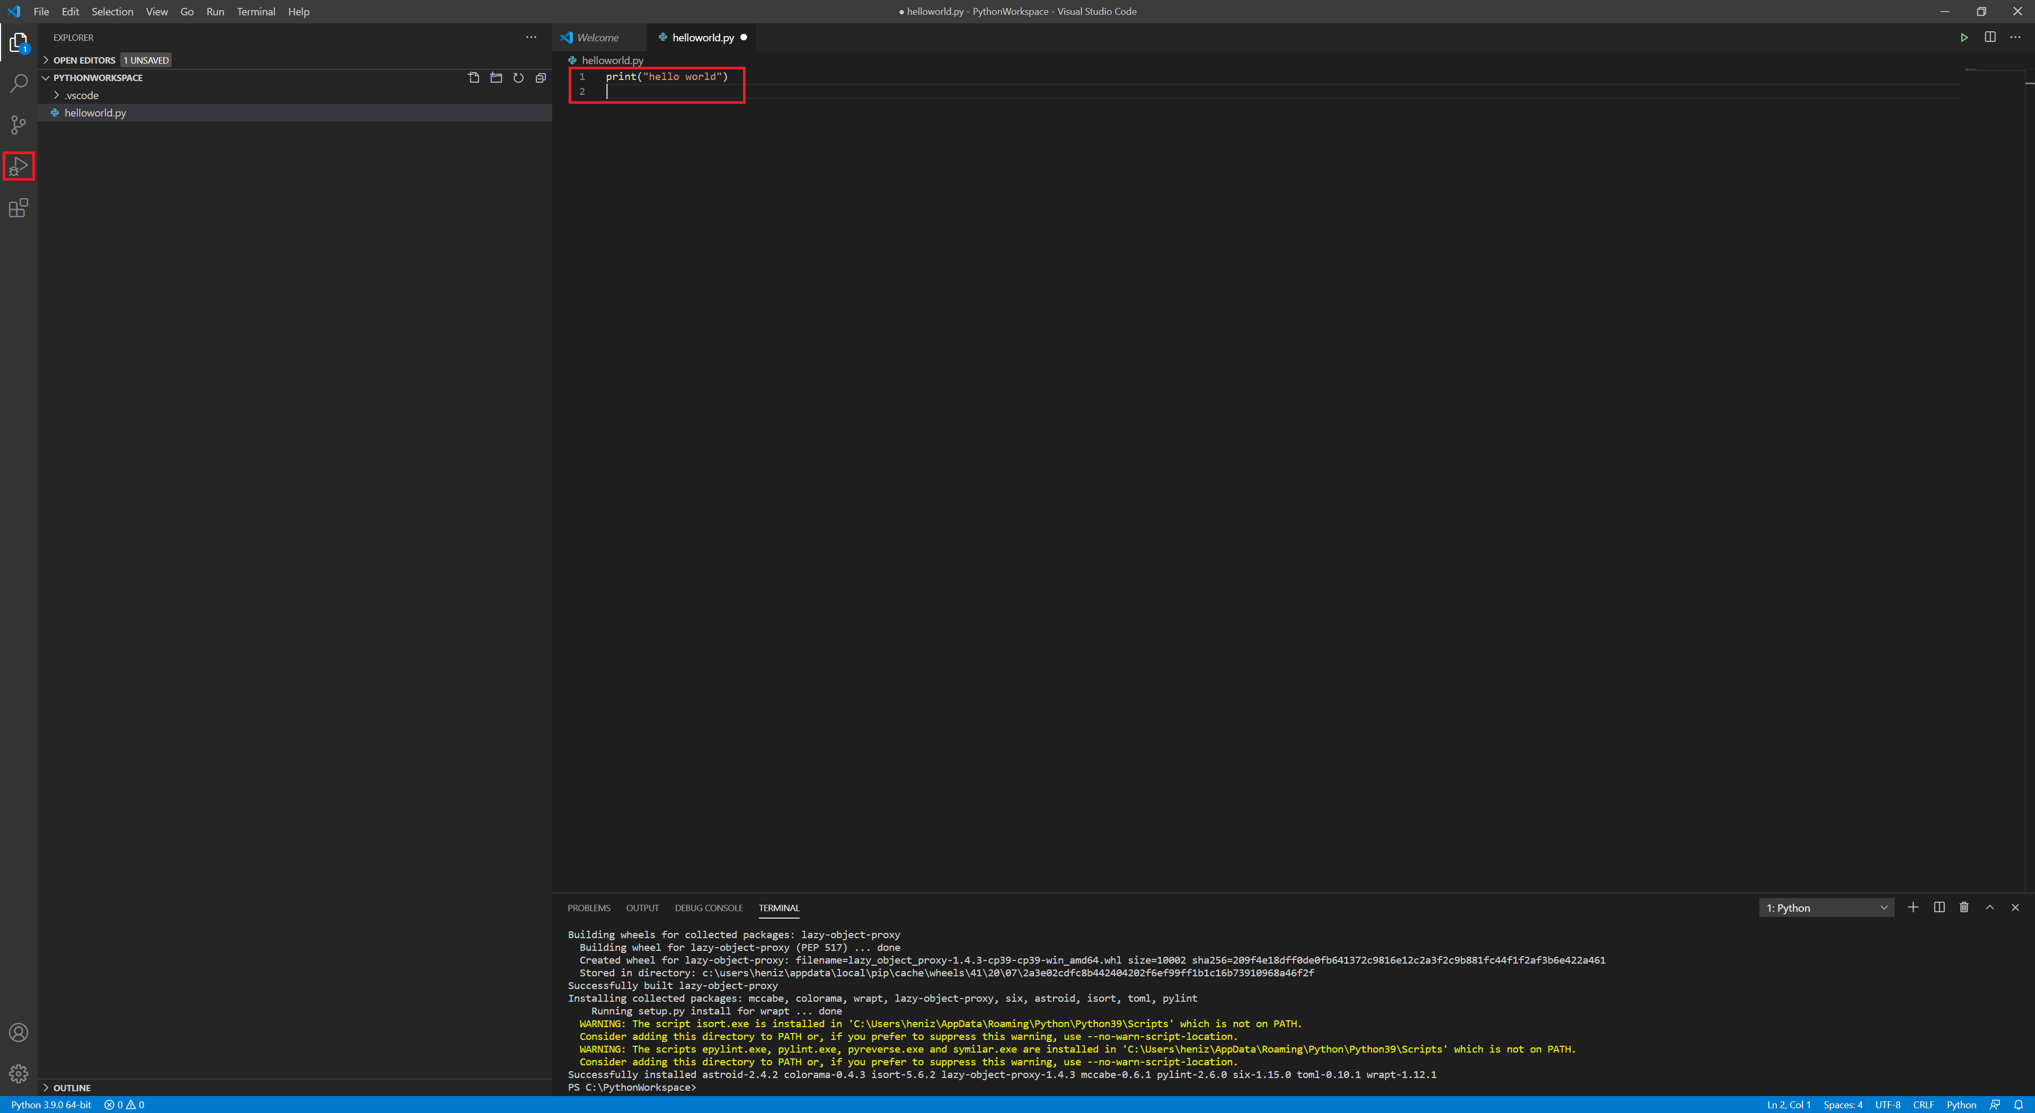Open the Run and Debug view
The height and width of the screenshot is (1113, 2035).
(x=18, y=166)
